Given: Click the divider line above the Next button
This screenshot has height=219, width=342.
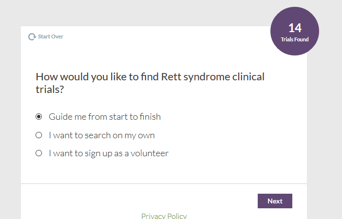Looking at the screenshot, I should pyautogui.click(x=164, y=184).
